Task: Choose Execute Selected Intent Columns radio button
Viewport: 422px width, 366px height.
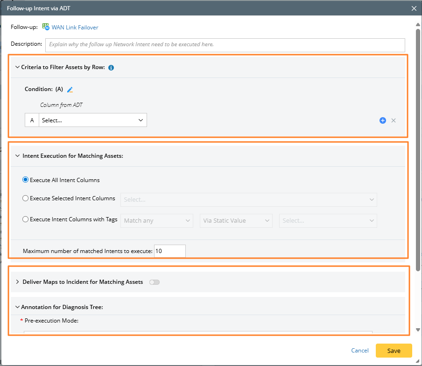Action: pos(26,198)
